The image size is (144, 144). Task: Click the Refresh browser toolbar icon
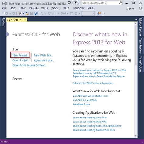pos(76,13)
